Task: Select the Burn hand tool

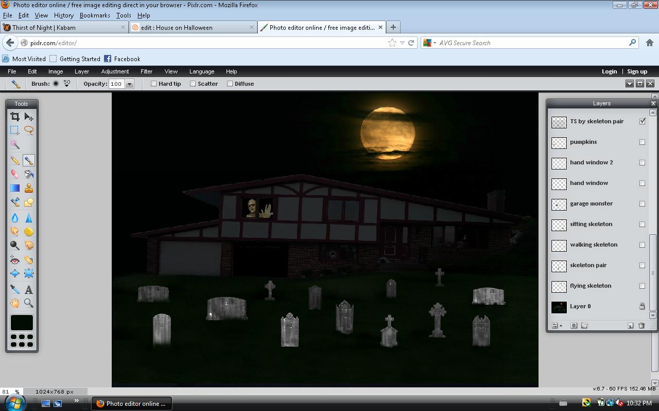Action: tap(29, 246)
